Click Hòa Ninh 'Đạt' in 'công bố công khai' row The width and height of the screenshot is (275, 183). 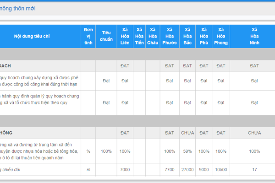tap(254, 81)
